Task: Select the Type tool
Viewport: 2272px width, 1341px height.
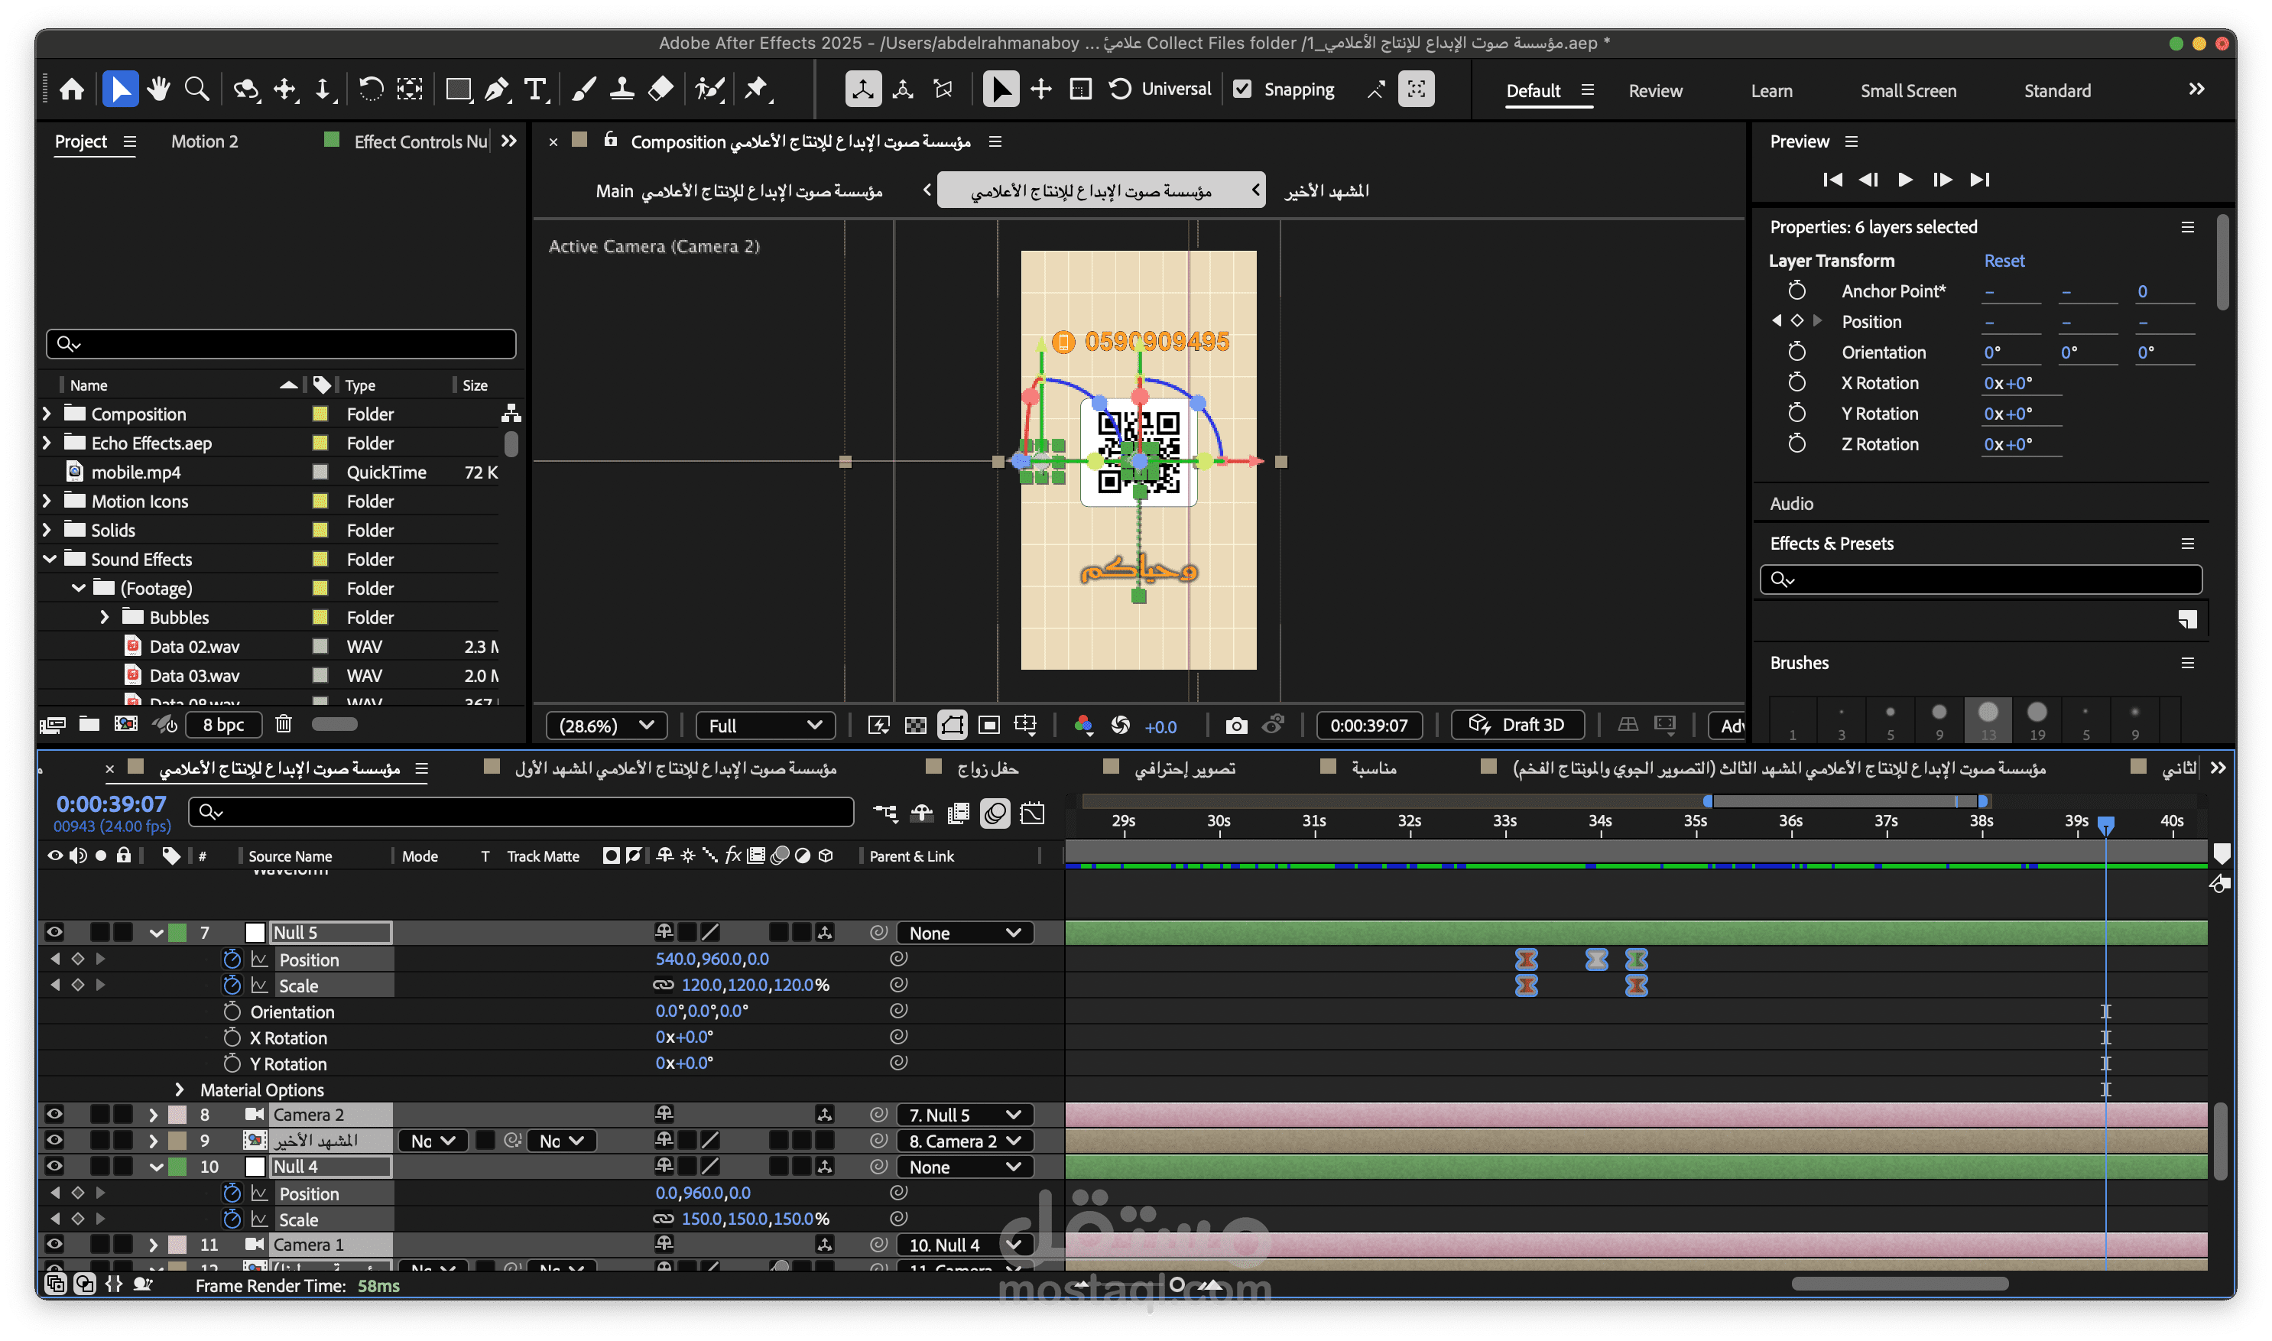Action: click(x=535, y=89)
